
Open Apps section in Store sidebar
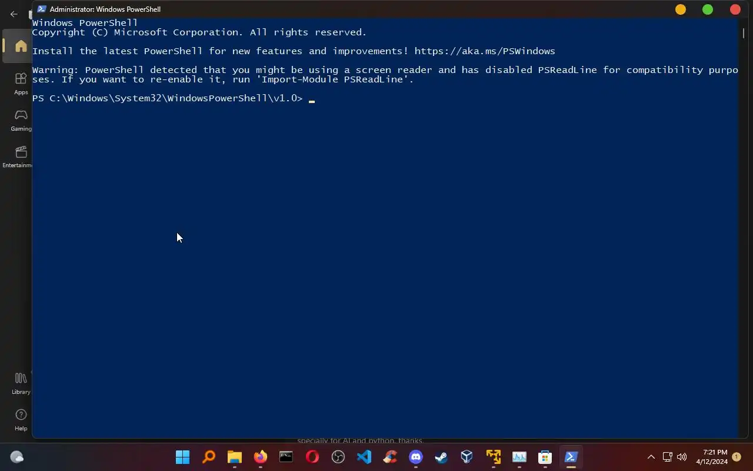coord(21,83)
